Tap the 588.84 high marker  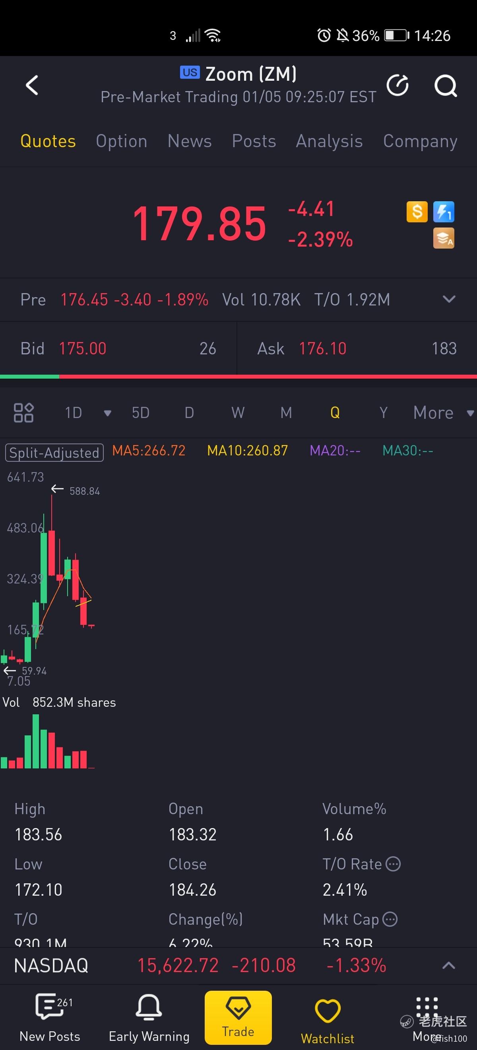[x=84, y=491]
